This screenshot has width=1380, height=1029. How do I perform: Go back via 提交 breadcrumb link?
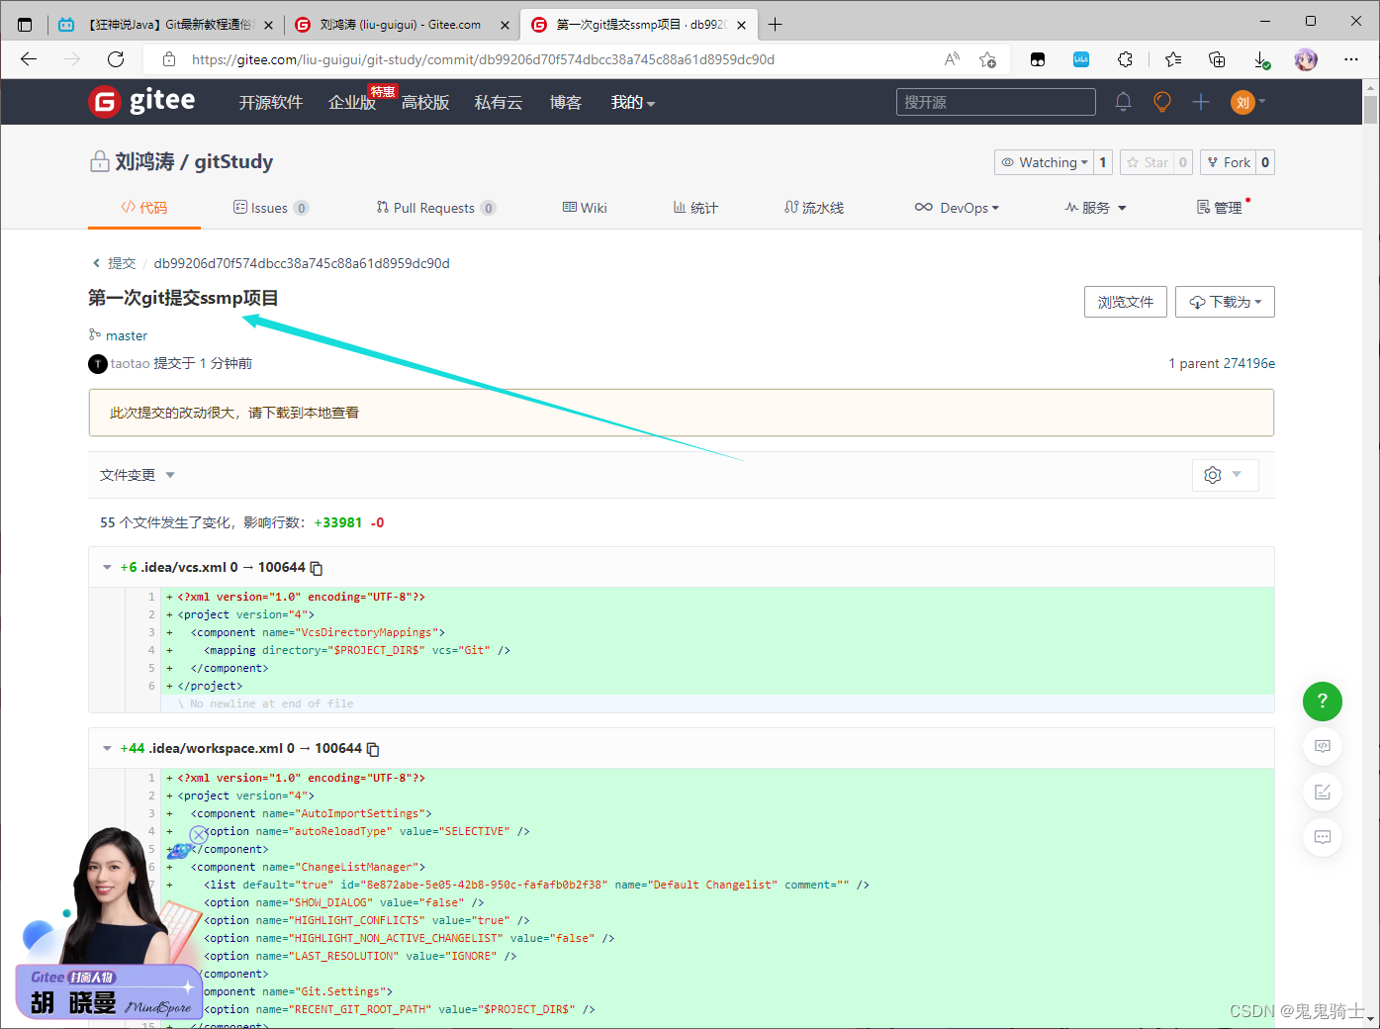click(122, 263)
